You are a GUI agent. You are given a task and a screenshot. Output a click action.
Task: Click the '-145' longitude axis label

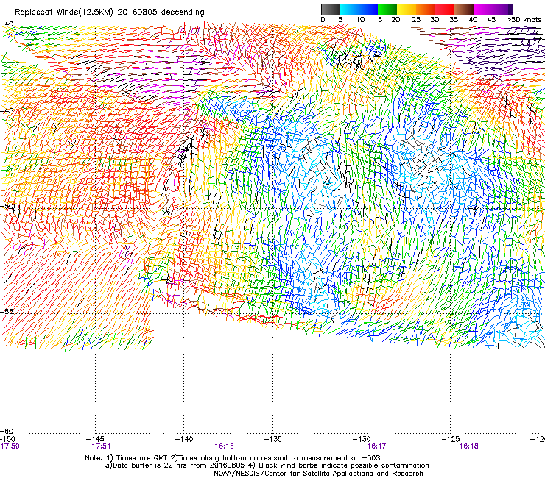coord(96,440)
